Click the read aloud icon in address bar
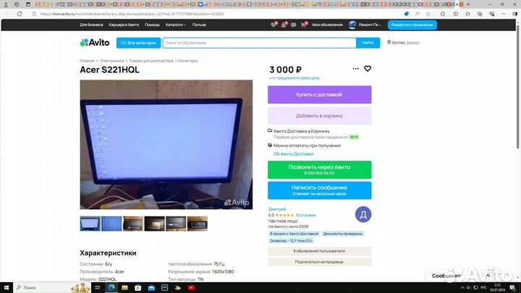 418,14
